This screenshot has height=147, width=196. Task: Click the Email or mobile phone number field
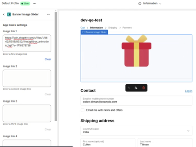coord(136,100)
